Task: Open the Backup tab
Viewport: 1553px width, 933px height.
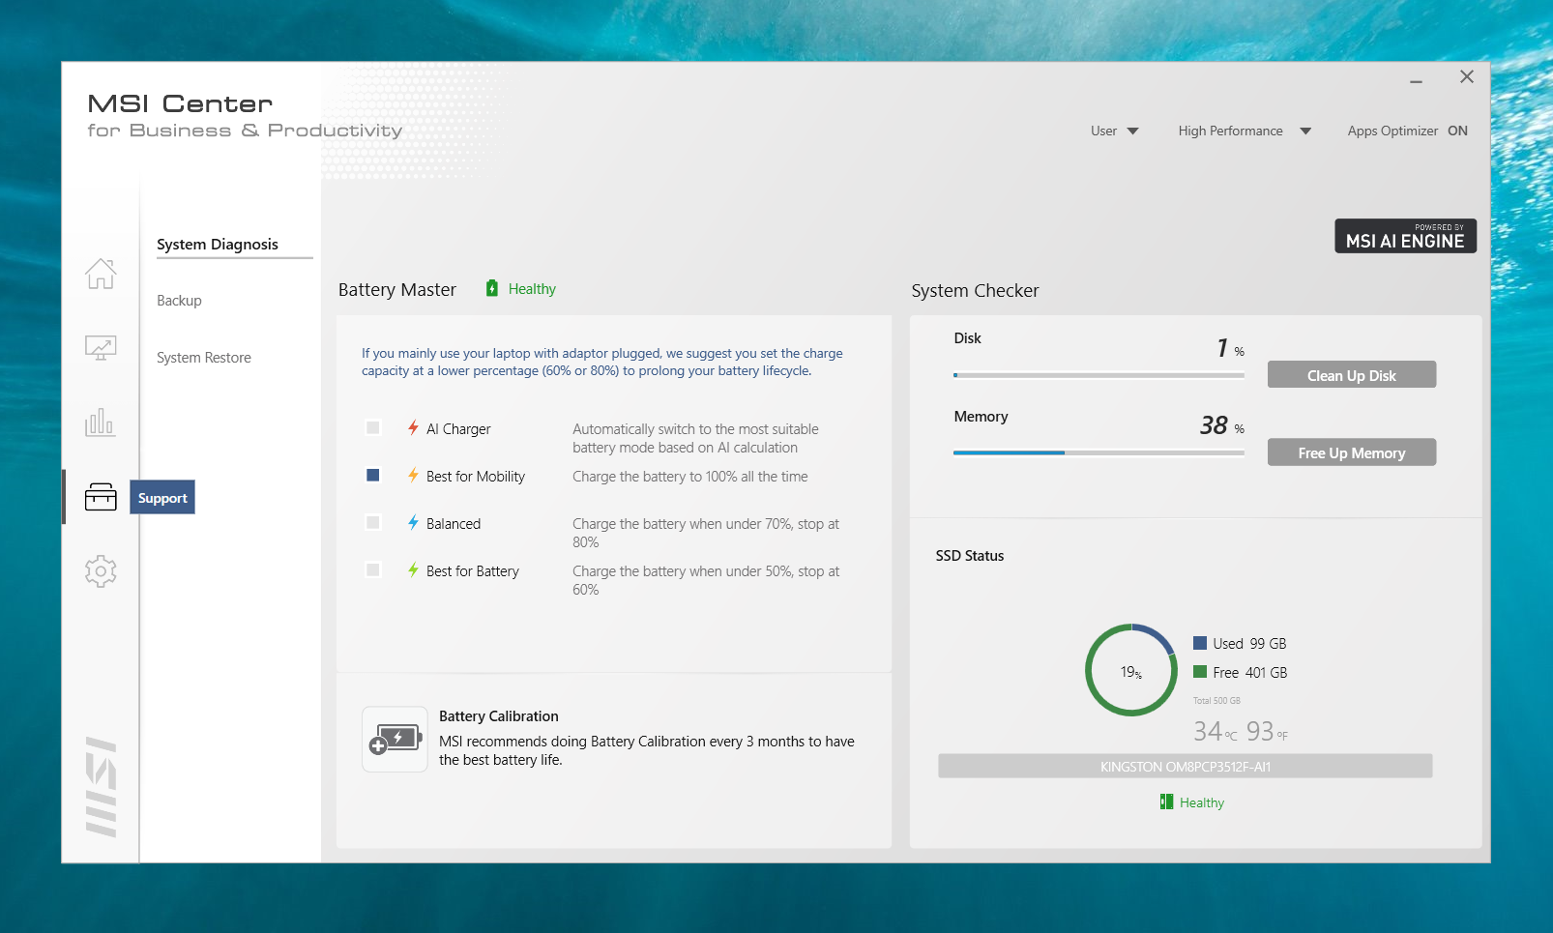Action: (x=179, y=301)
